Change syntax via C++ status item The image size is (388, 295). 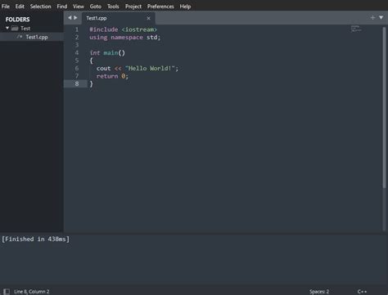[362, 292]
